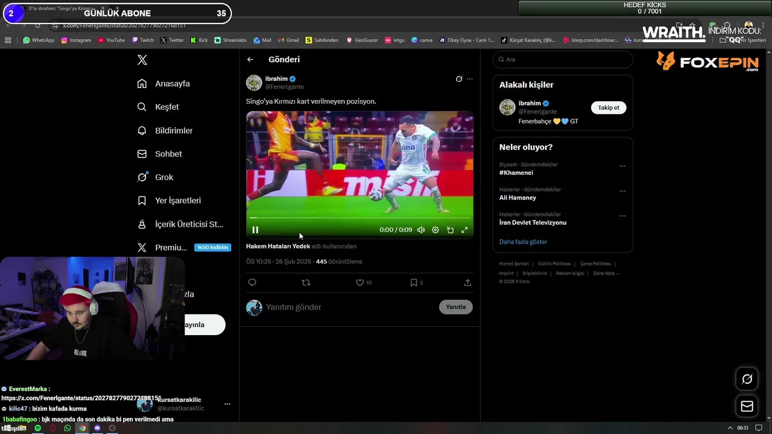Open the Ali Hamaney trending topic
772x434 pixels.
tap(517, 198)
